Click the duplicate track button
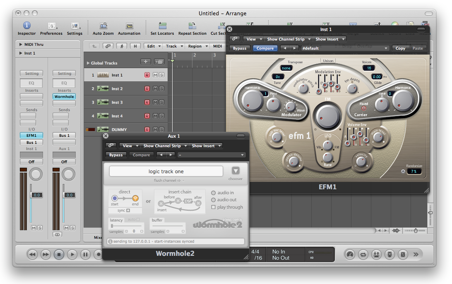Image resolution: width=452 pixels, height=284 pixels. (159, 62)
